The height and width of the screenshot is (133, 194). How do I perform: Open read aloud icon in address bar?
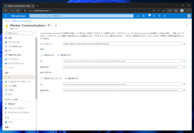[x=159, y=11]
